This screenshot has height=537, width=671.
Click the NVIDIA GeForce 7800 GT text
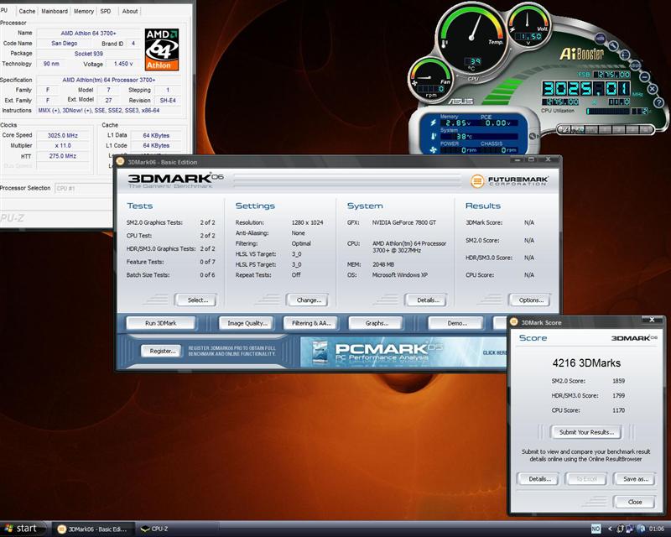tap(404, 222)
